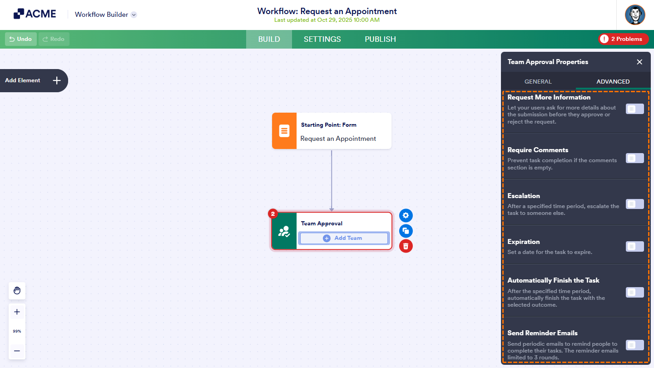The height and width of the screenshot is (368, 654).
Task: Open Team Approval settings gear icon
Action: 406,215
